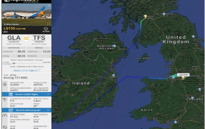
Task: Select the Belfast airport pin in Northern Ireland
Action: coord(114,46)
